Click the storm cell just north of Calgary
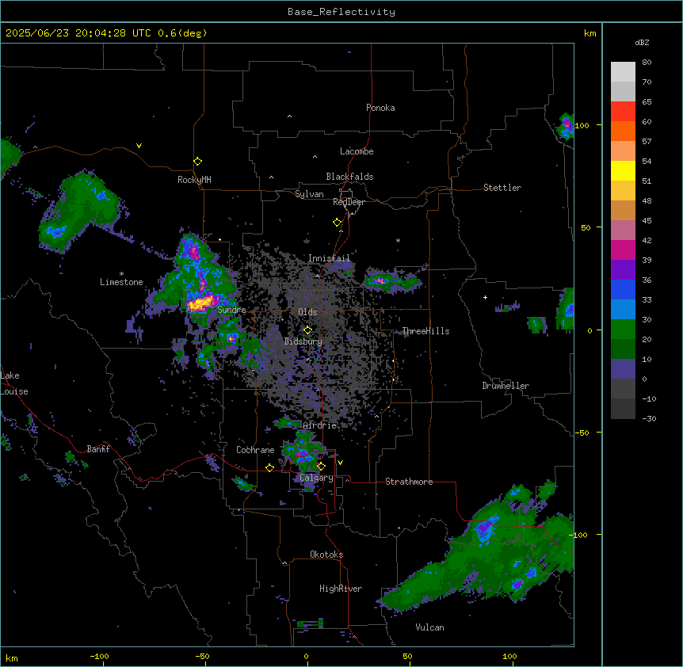This screenshot has height=667, width=683. 302,453
